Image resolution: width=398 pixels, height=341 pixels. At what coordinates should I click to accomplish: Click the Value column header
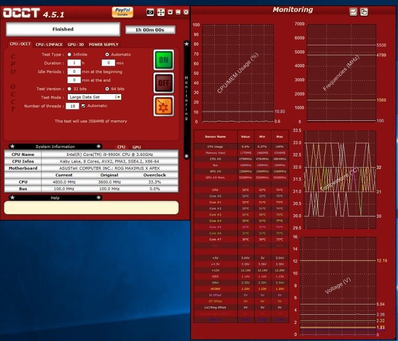246,136
